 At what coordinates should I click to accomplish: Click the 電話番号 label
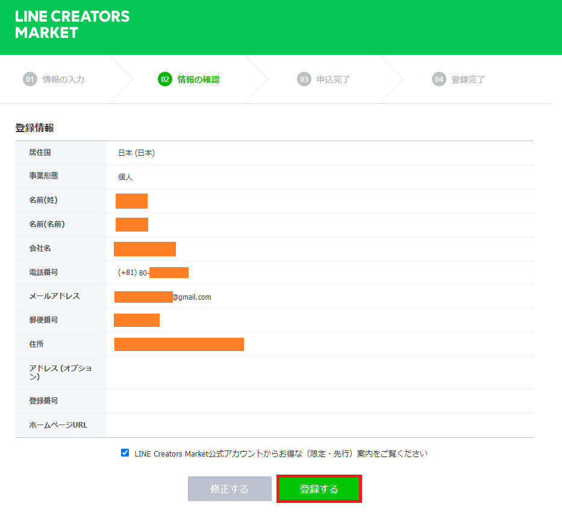43,273
